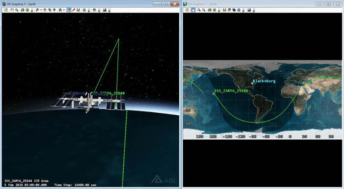Maximize the 2D Graphics window
This screenshot has height=189, width=344.
click(x=329, y=3)
